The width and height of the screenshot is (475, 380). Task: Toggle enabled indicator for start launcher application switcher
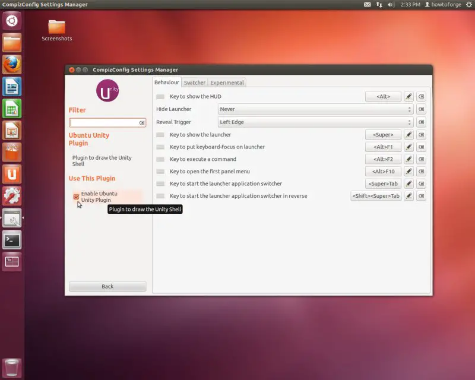click(x=160, y=184)
